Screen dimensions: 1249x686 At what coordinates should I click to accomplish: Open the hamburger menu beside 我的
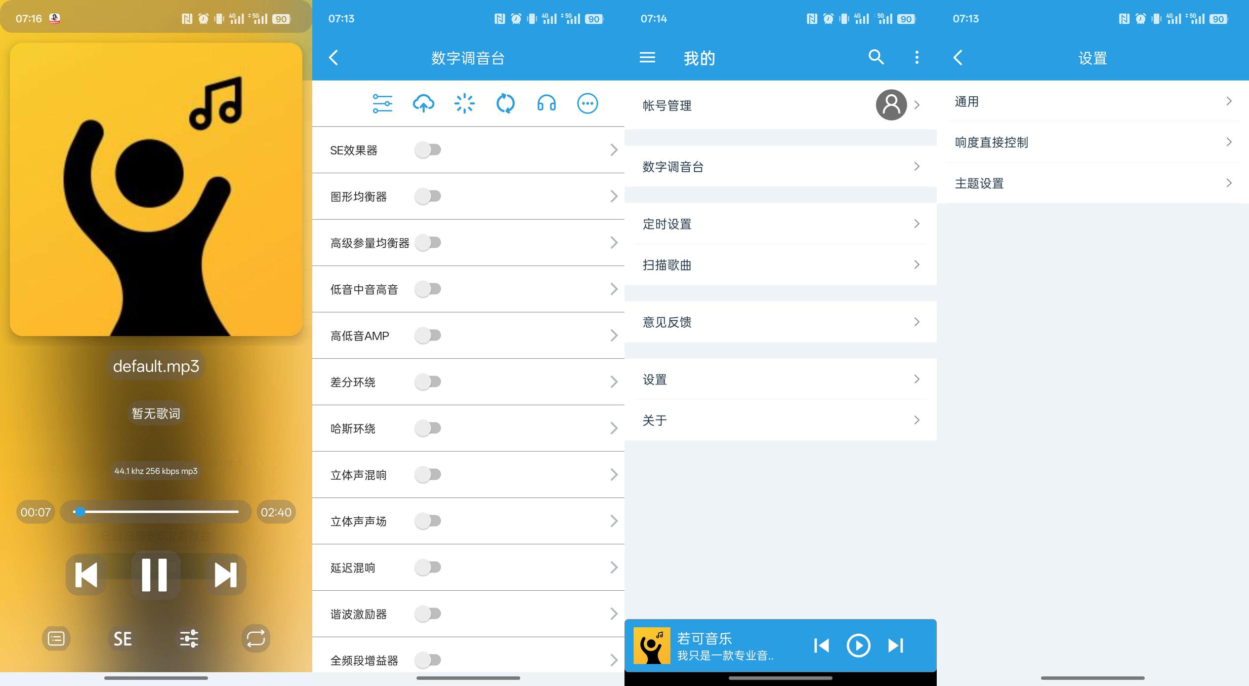[647, 58]
